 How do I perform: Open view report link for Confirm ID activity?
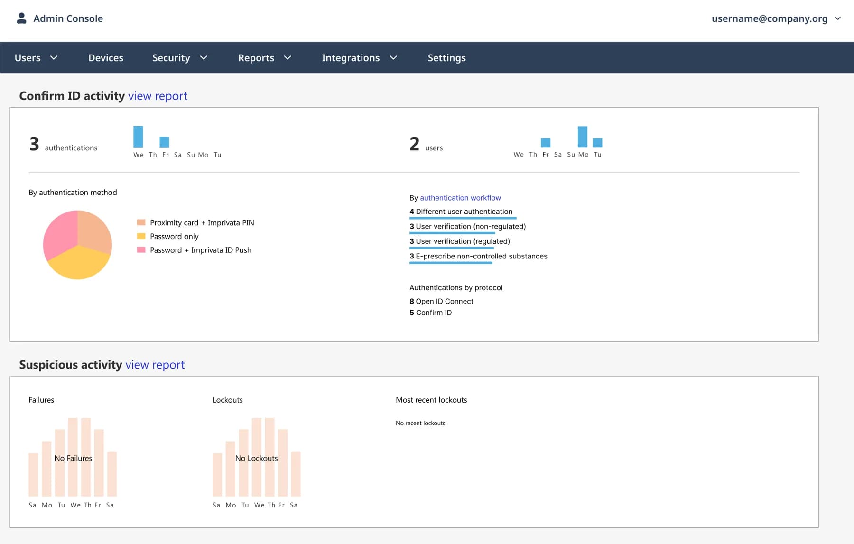coord(158,96)
